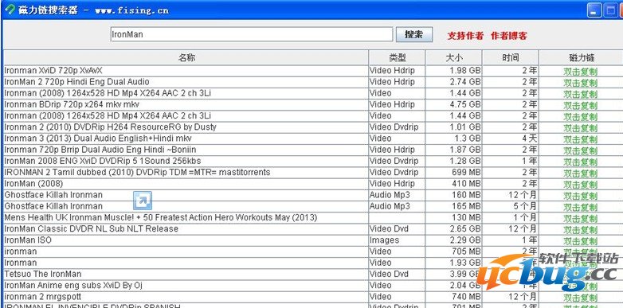Click size cell 4.75 GB

(x=454, y=104)
